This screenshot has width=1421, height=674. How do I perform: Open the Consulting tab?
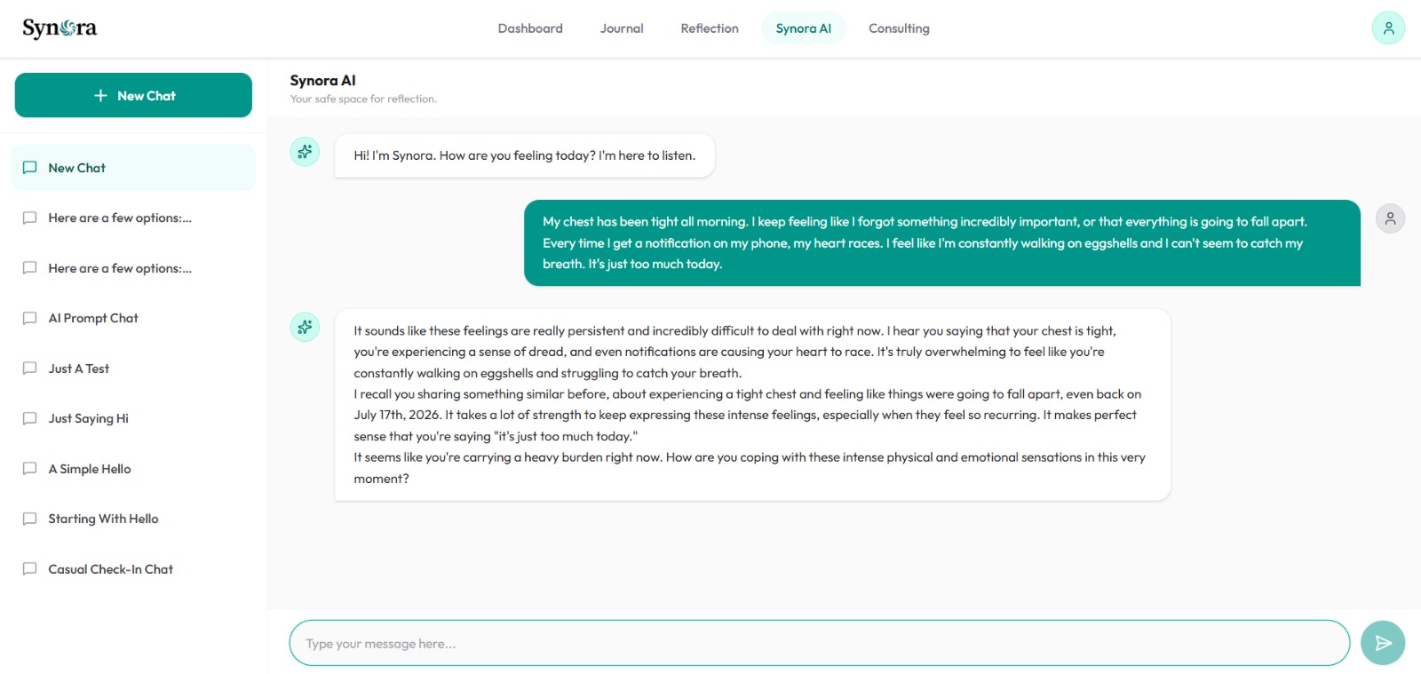pyautogui.click(x=899, y=28)
